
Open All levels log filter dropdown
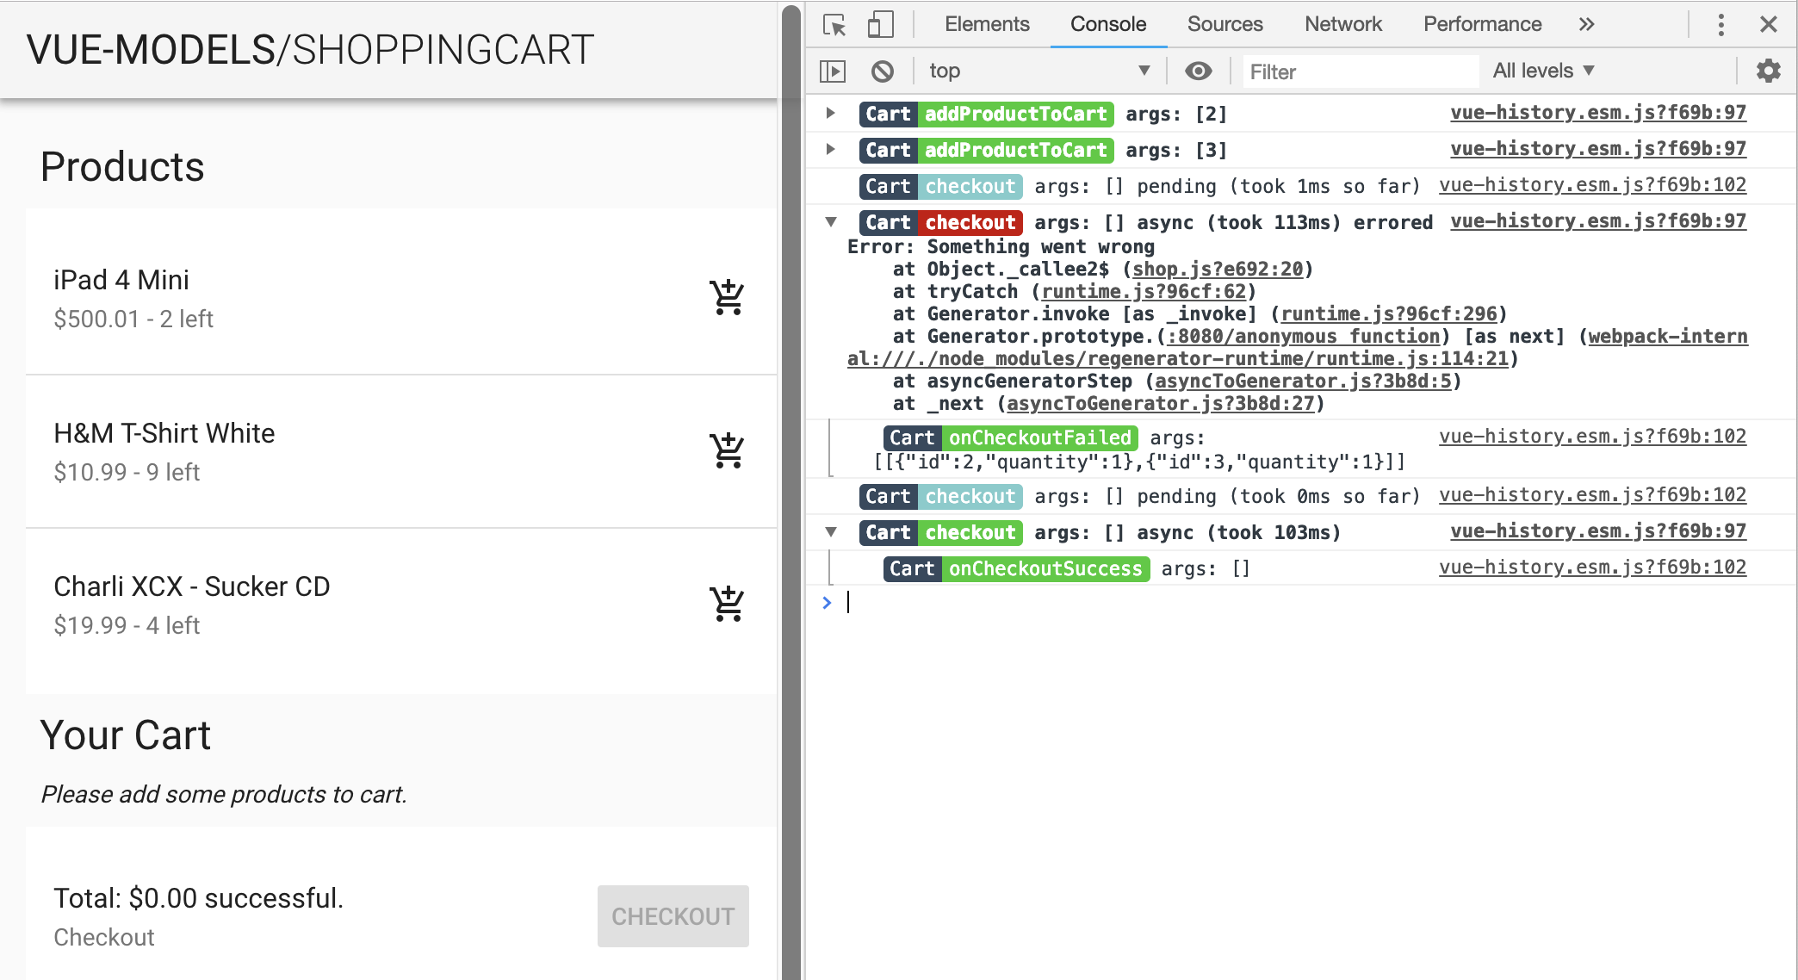click(1543, 71)
